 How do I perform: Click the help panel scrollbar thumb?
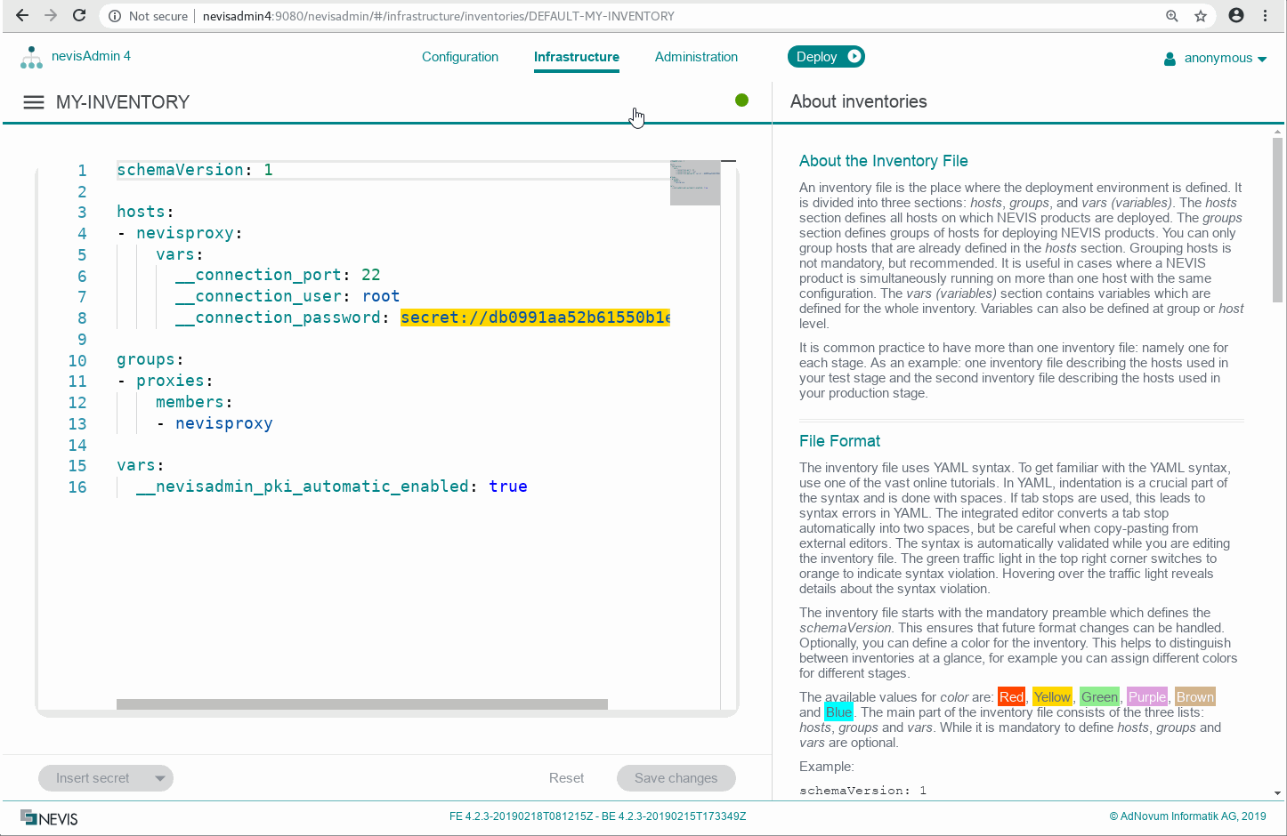(1278, 220)
